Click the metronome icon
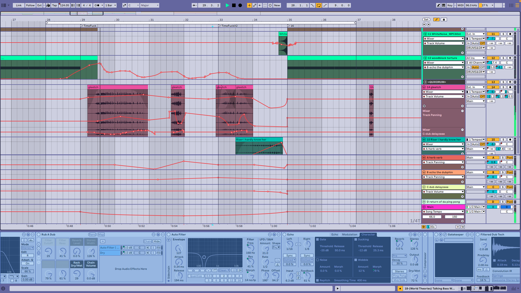The height and width of the screenshot is (293, 521). [97, 5]
